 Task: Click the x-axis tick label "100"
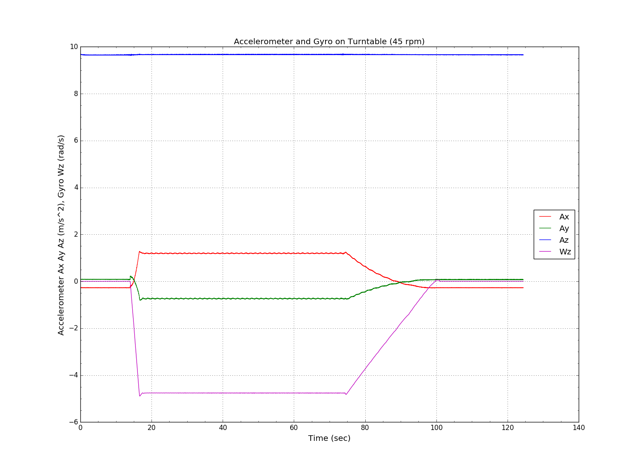(436, 428)
